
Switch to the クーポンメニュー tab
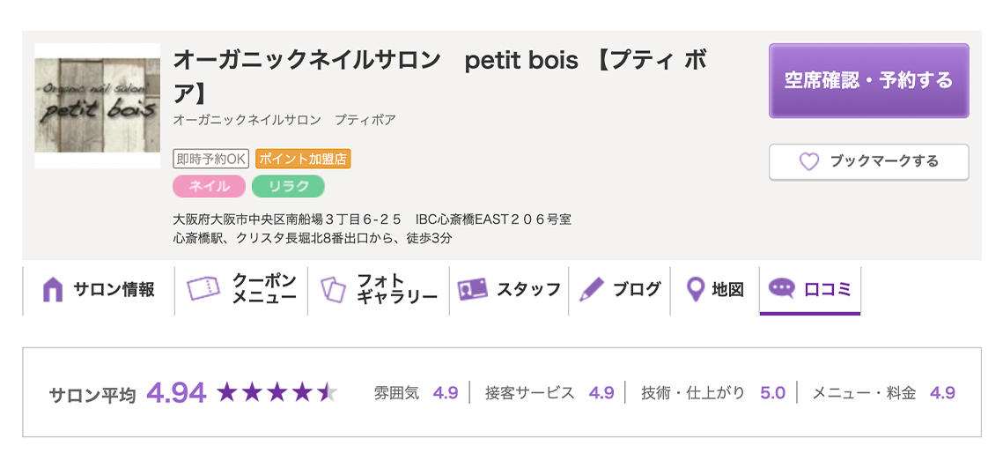point(241,291)
